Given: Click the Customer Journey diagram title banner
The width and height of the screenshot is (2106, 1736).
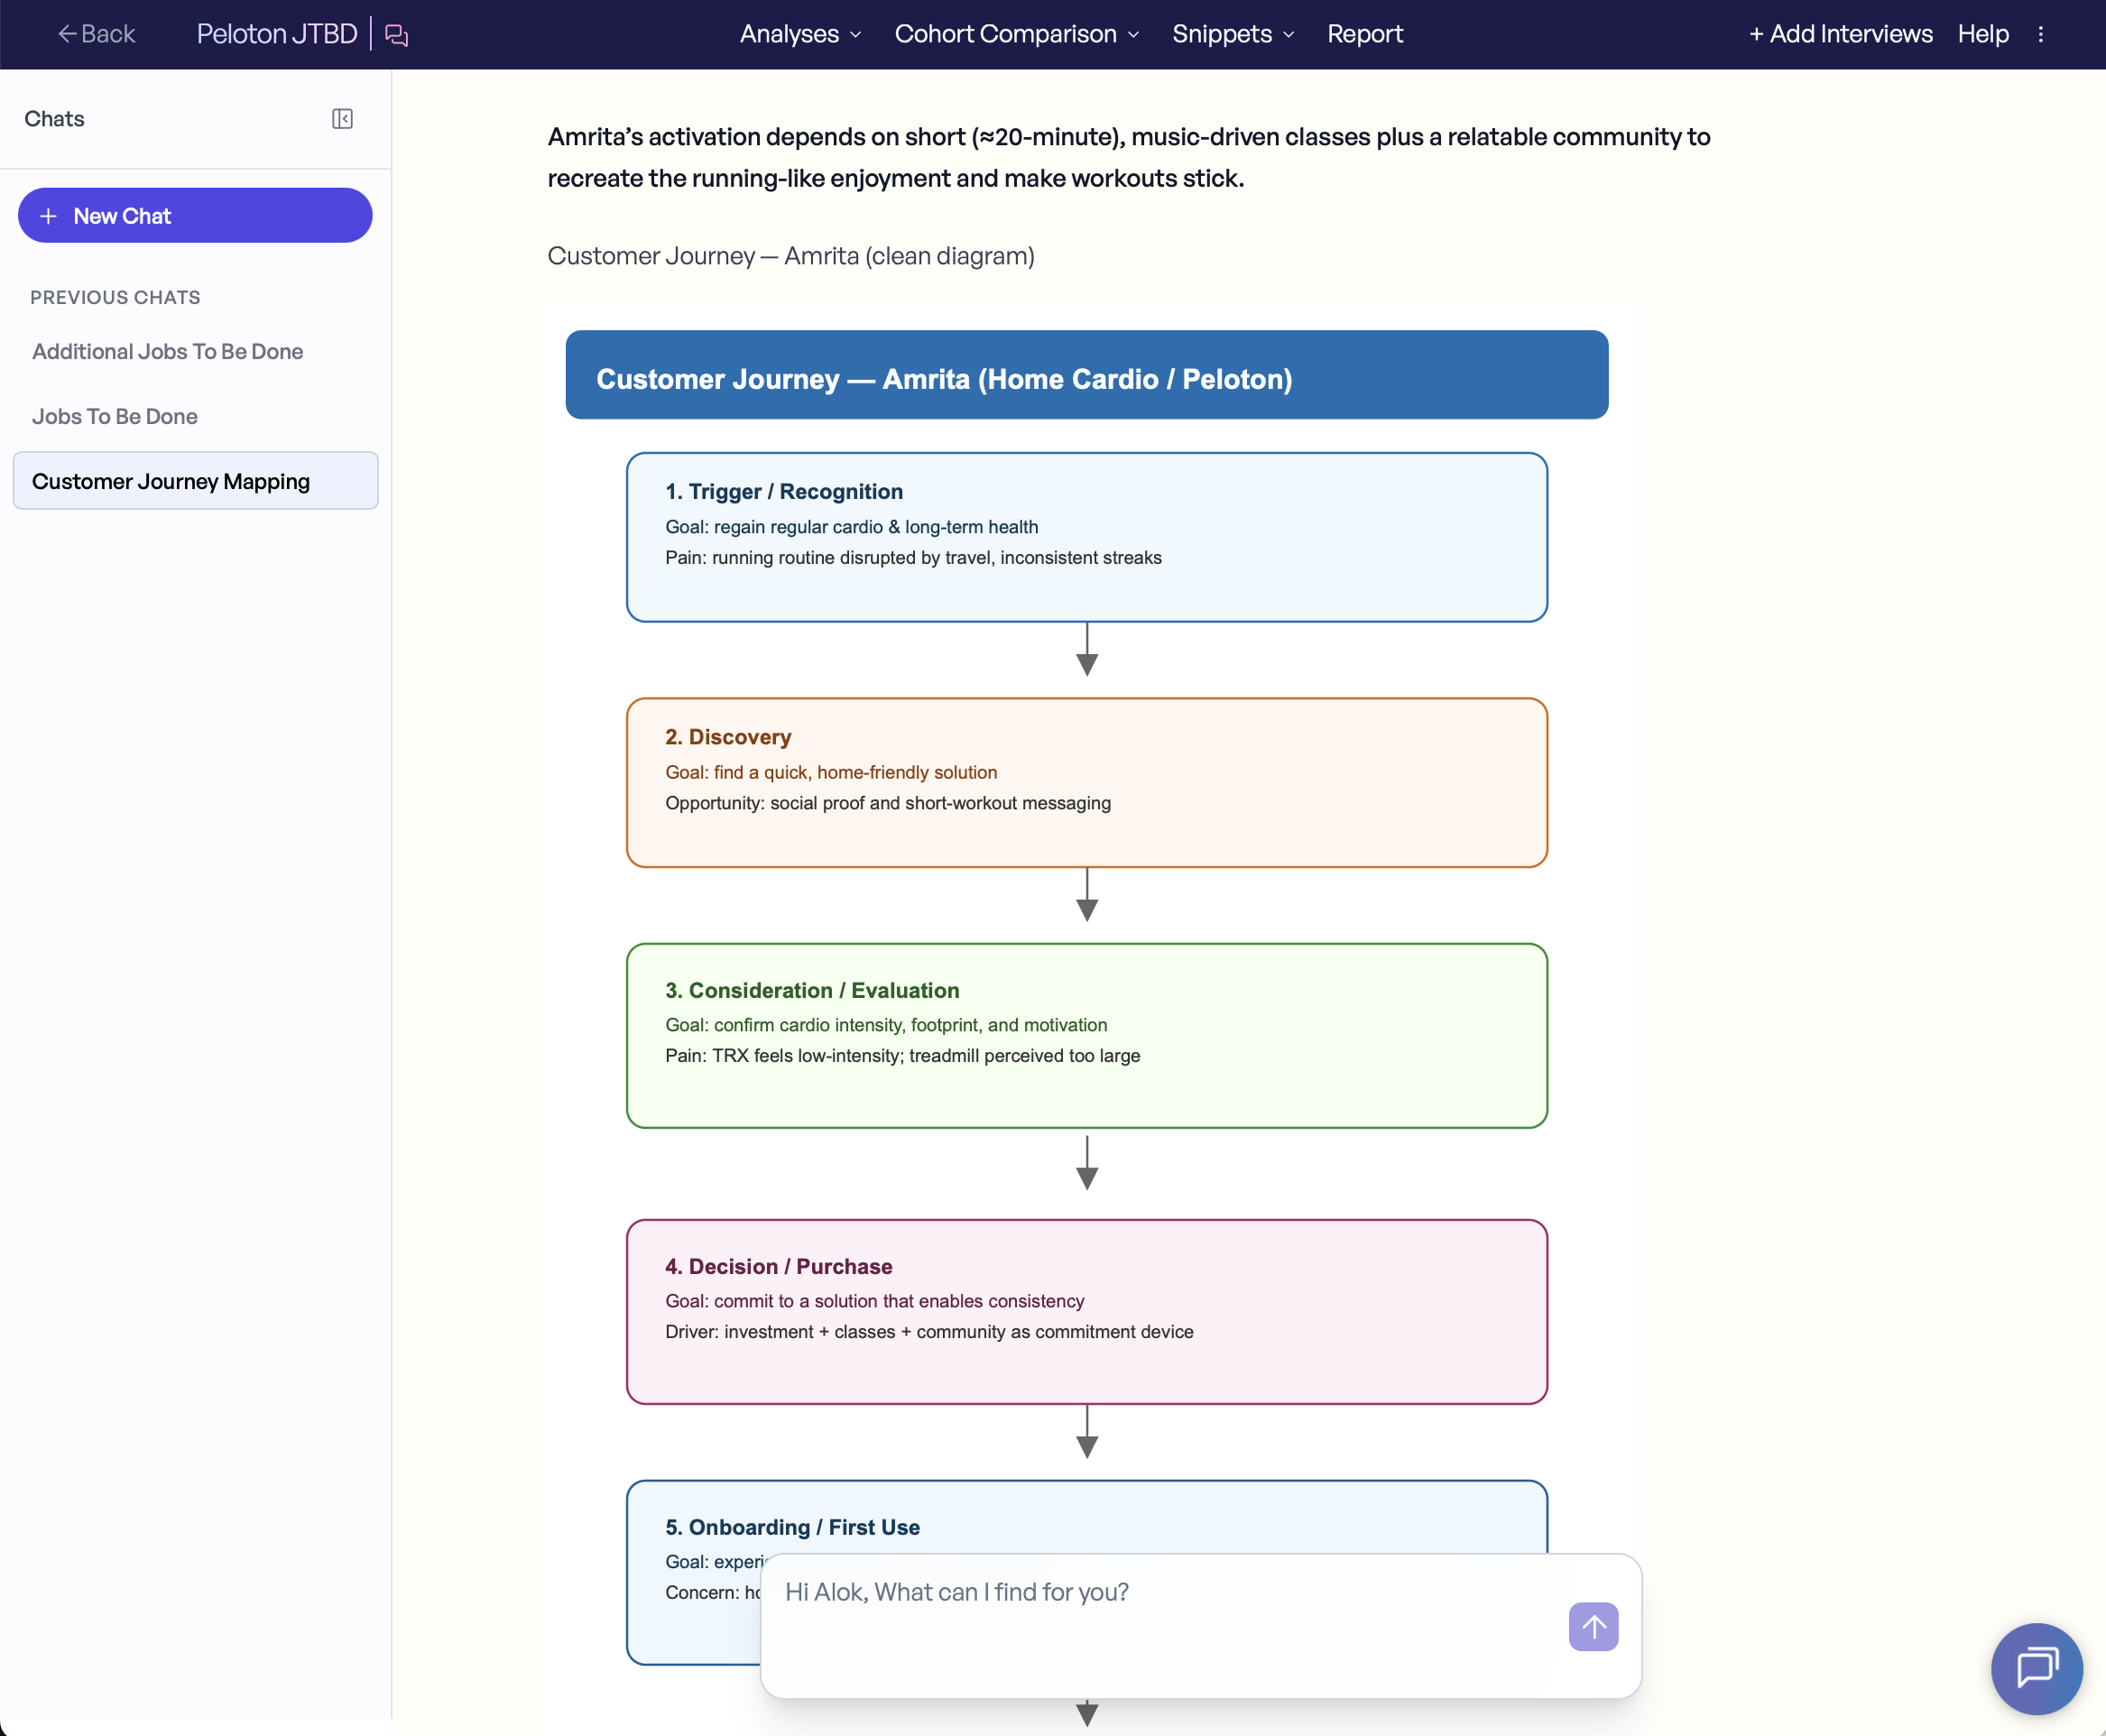Looking at the screenshot, I should pyautogui.click(x=1087, y=375).
